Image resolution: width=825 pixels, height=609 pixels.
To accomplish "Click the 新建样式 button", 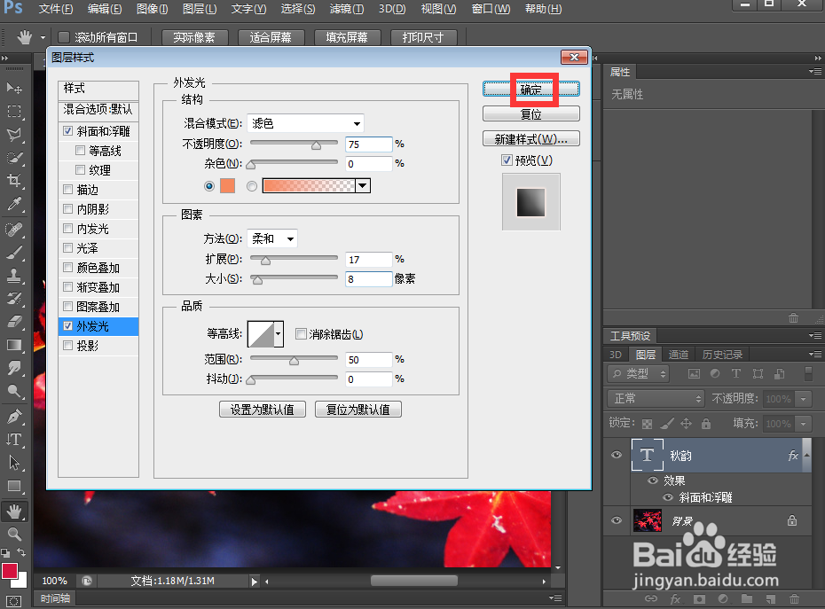I will click(530, 138).
